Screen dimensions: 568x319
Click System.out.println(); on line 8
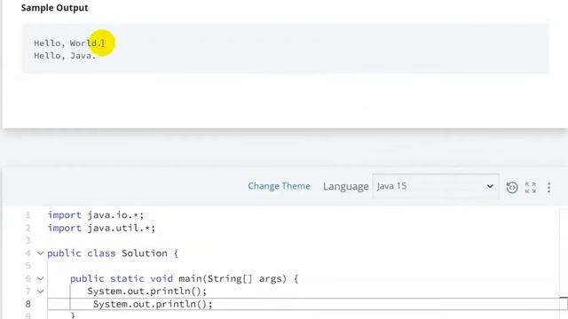153,304
